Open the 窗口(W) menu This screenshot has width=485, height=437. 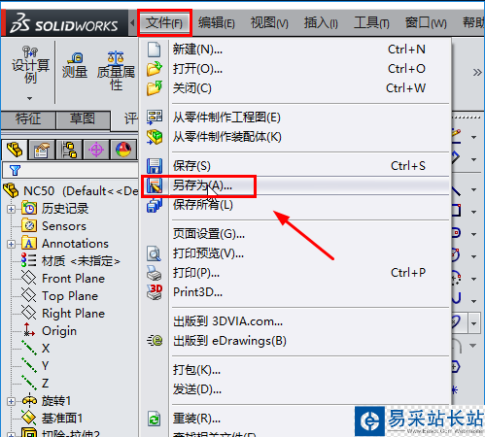[x=426, y=23]
